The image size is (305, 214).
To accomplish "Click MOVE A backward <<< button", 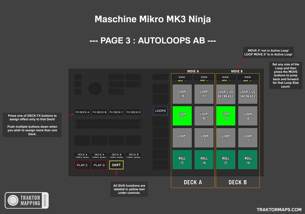I will 182,77.
